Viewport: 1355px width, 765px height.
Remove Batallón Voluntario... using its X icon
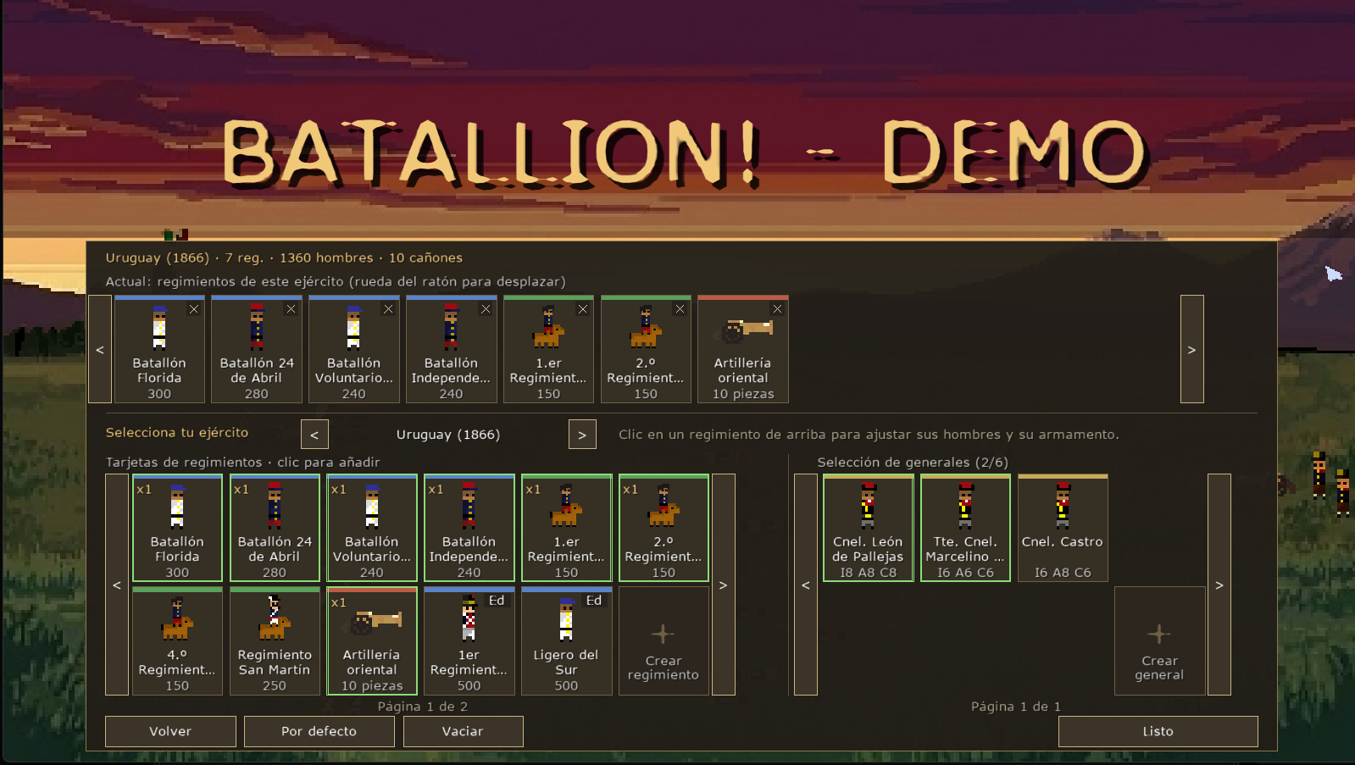(x=388, y=309)
